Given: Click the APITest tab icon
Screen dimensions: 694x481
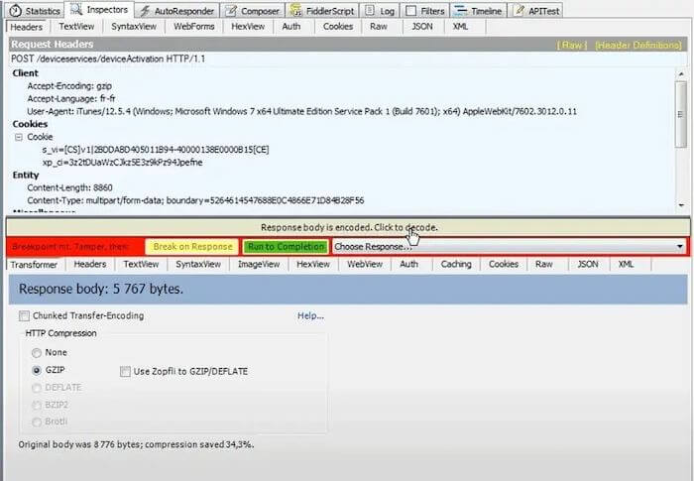Looking at the screenshot, I should [520, 10].
